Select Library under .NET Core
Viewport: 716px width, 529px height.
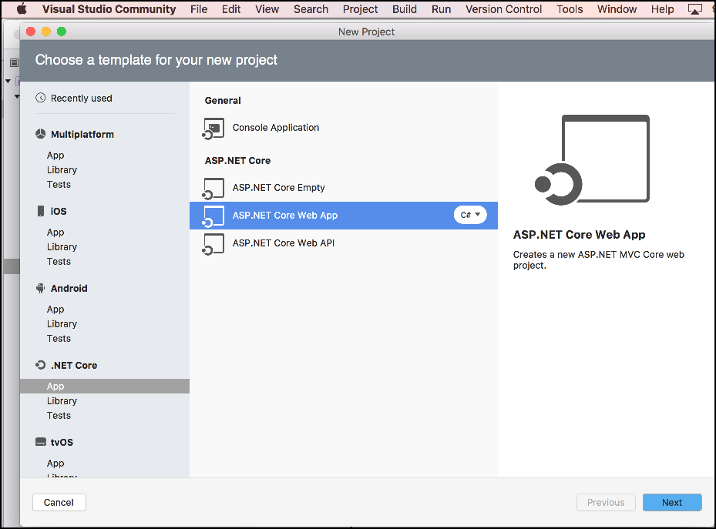click(x=62, y=401)
